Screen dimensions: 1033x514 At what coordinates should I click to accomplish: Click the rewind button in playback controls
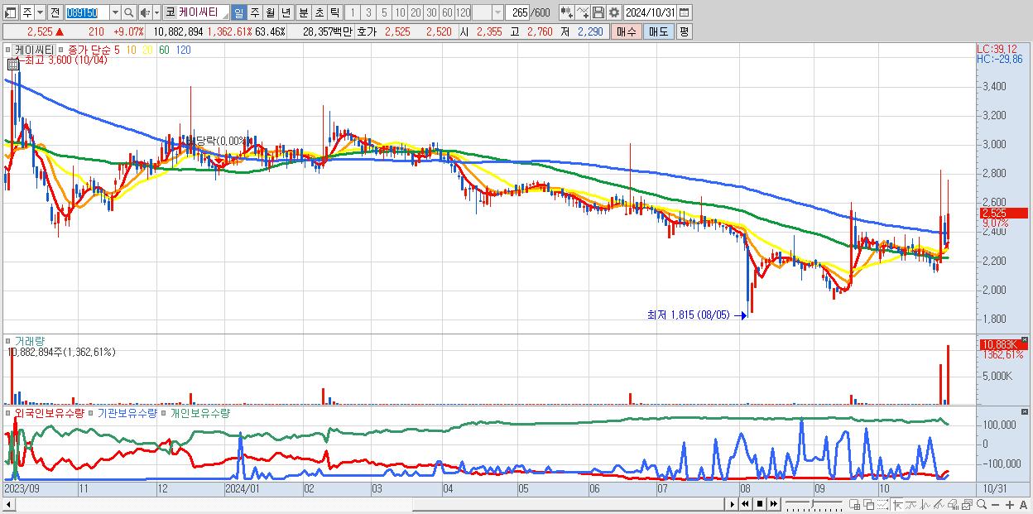click(745, 504)
